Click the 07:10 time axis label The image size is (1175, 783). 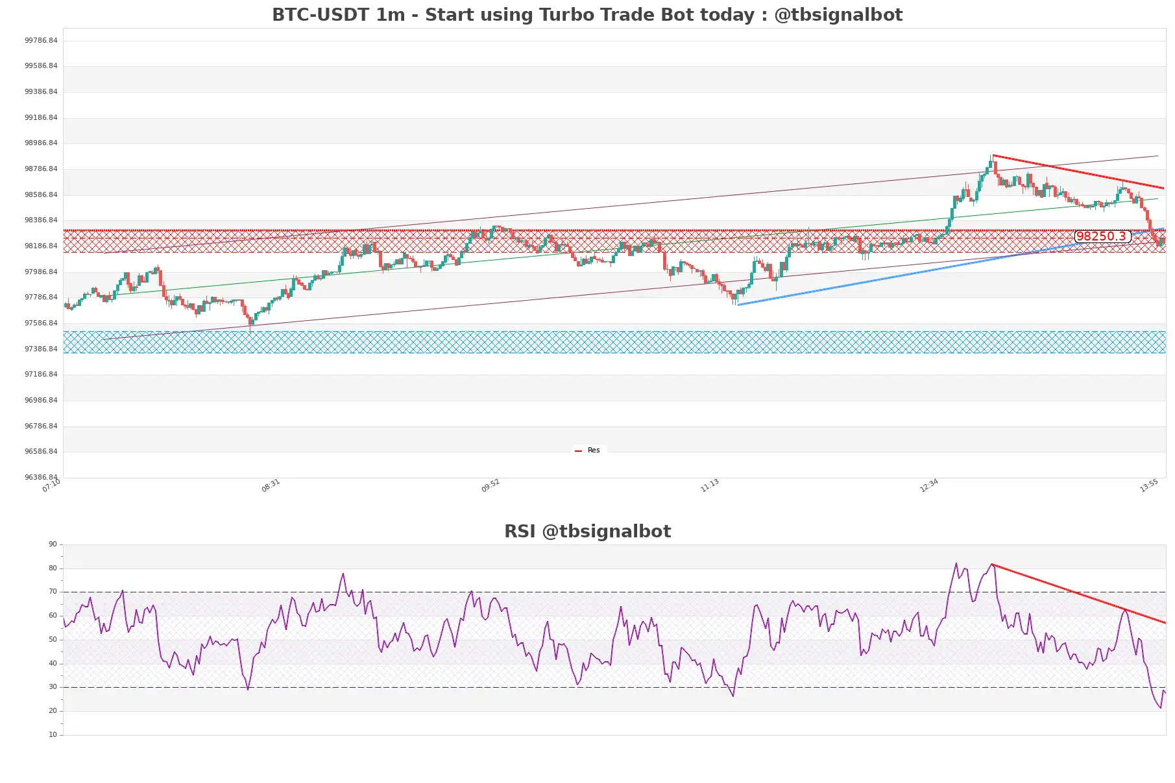pyautogui.click(x=51, y=485)
